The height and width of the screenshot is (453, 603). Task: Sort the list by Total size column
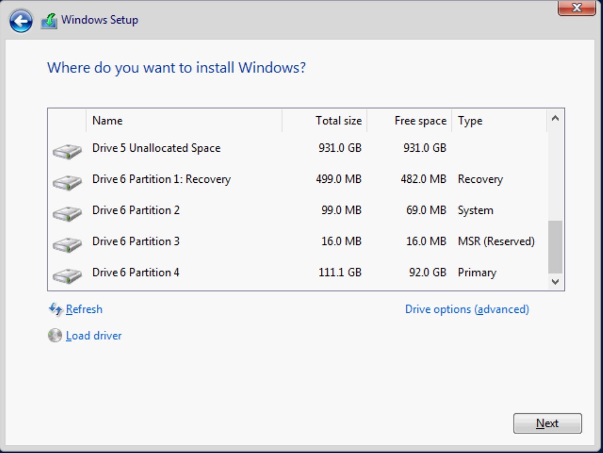tap(339, 121)
